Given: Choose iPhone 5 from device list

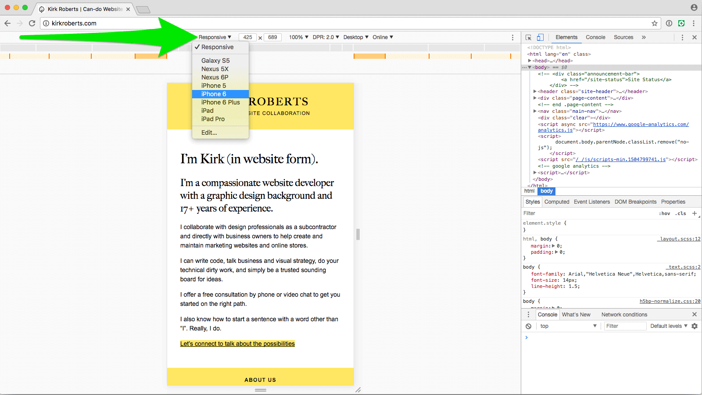Looking at the screenshot, I should coord(220,86).
